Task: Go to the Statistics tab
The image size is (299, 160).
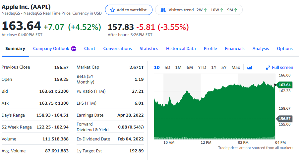Action: [x=149, y=49]
